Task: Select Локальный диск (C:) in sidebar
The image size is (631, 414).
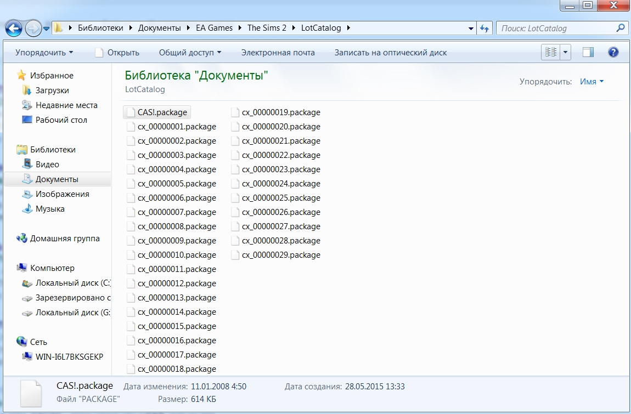Action: point(72,283)
